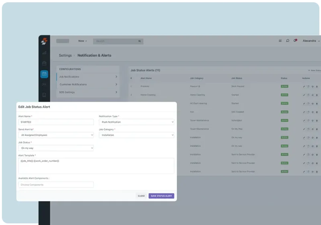
Task: Open the chat bubble icon in header
Action: click(x=288, y=41)
